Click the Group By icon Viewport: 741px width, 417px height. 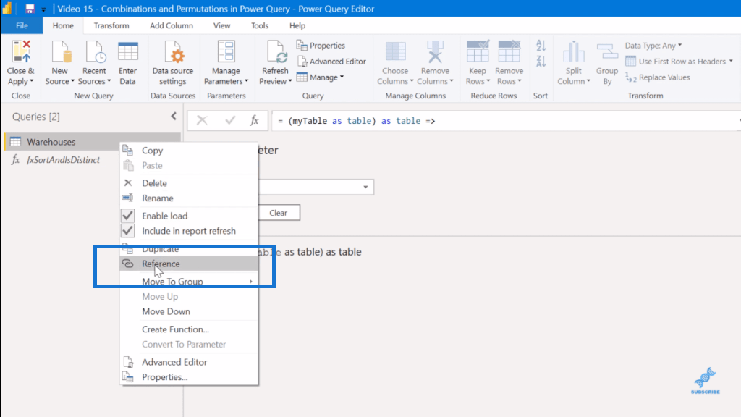[607, 52]
